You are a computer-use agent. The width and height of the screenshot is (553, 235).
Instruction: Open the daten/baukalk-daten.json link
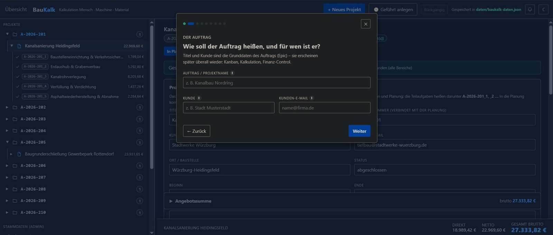click(498, 10)
